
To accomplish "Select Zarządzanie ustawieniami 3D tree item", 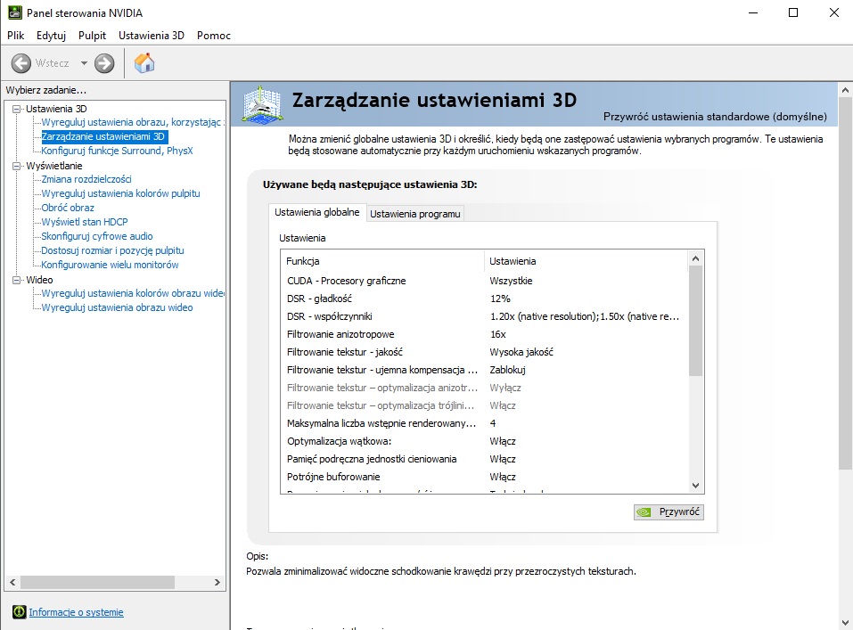I will click(x=104, y=136).
